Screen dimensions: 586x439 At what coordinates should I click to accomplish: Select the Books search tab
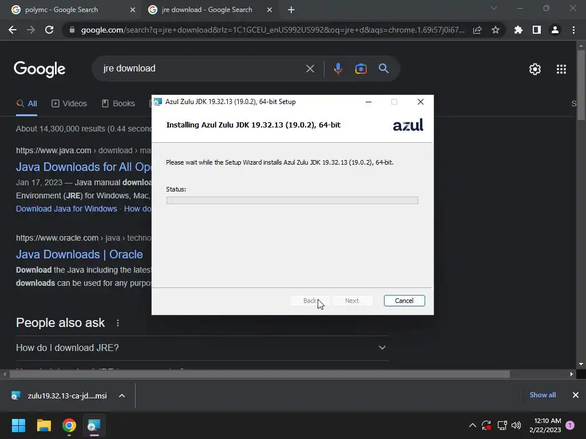118,104
